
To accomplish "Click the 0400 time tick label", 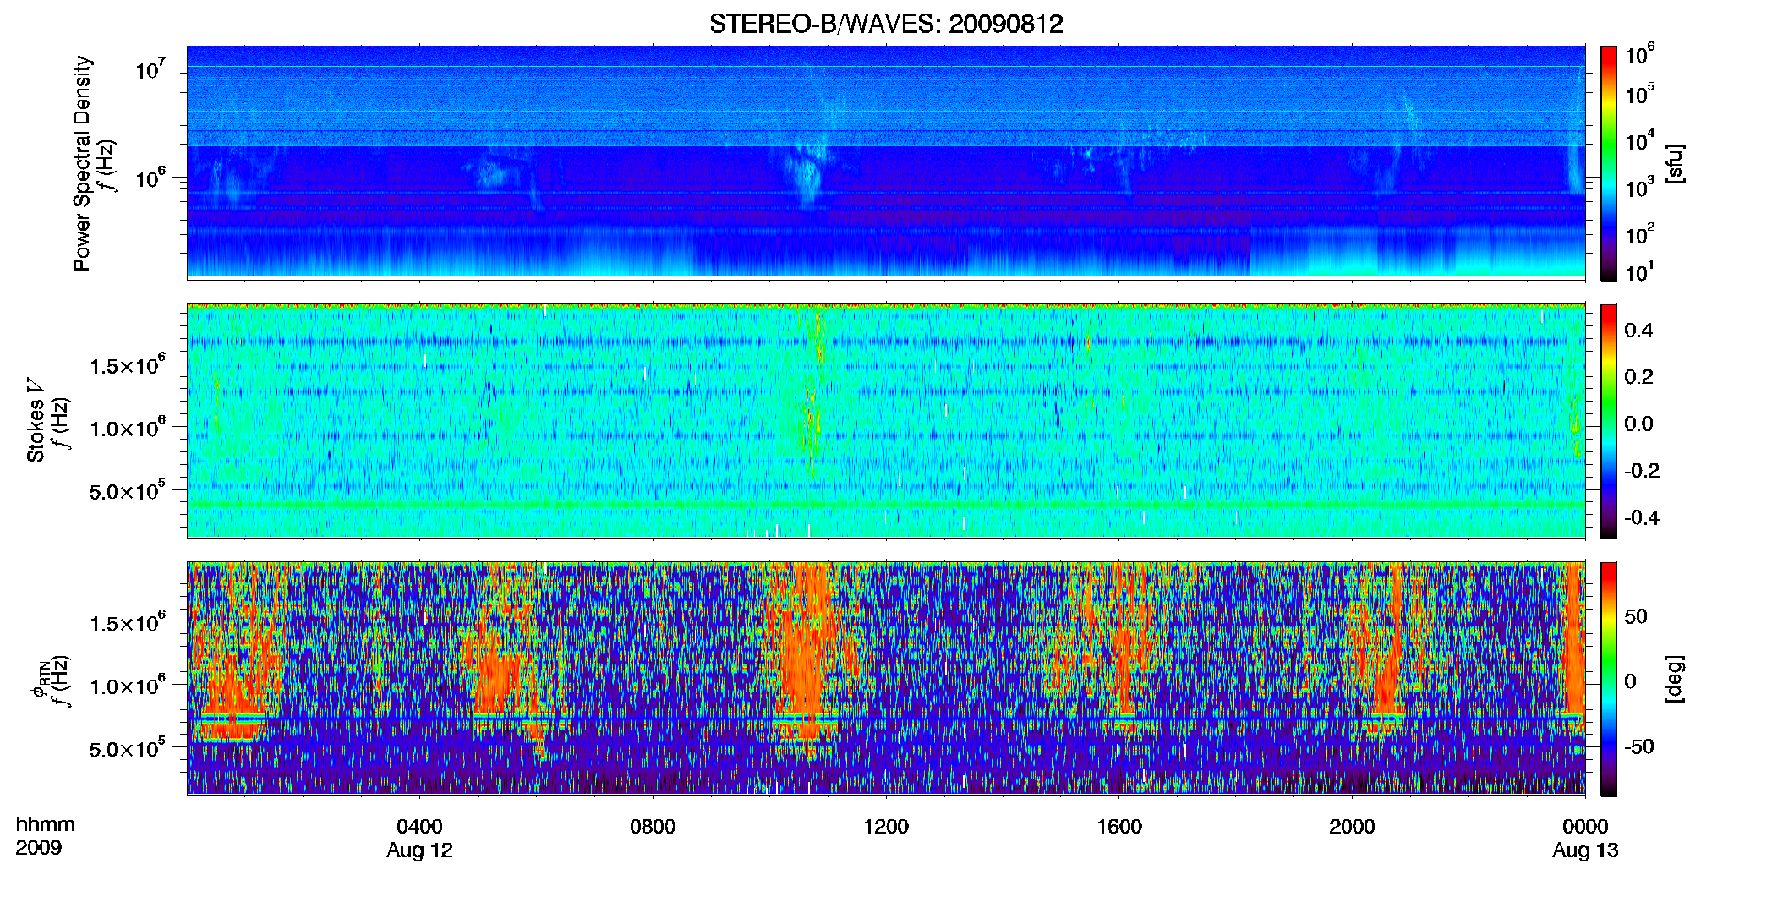I will click(419, 826).
